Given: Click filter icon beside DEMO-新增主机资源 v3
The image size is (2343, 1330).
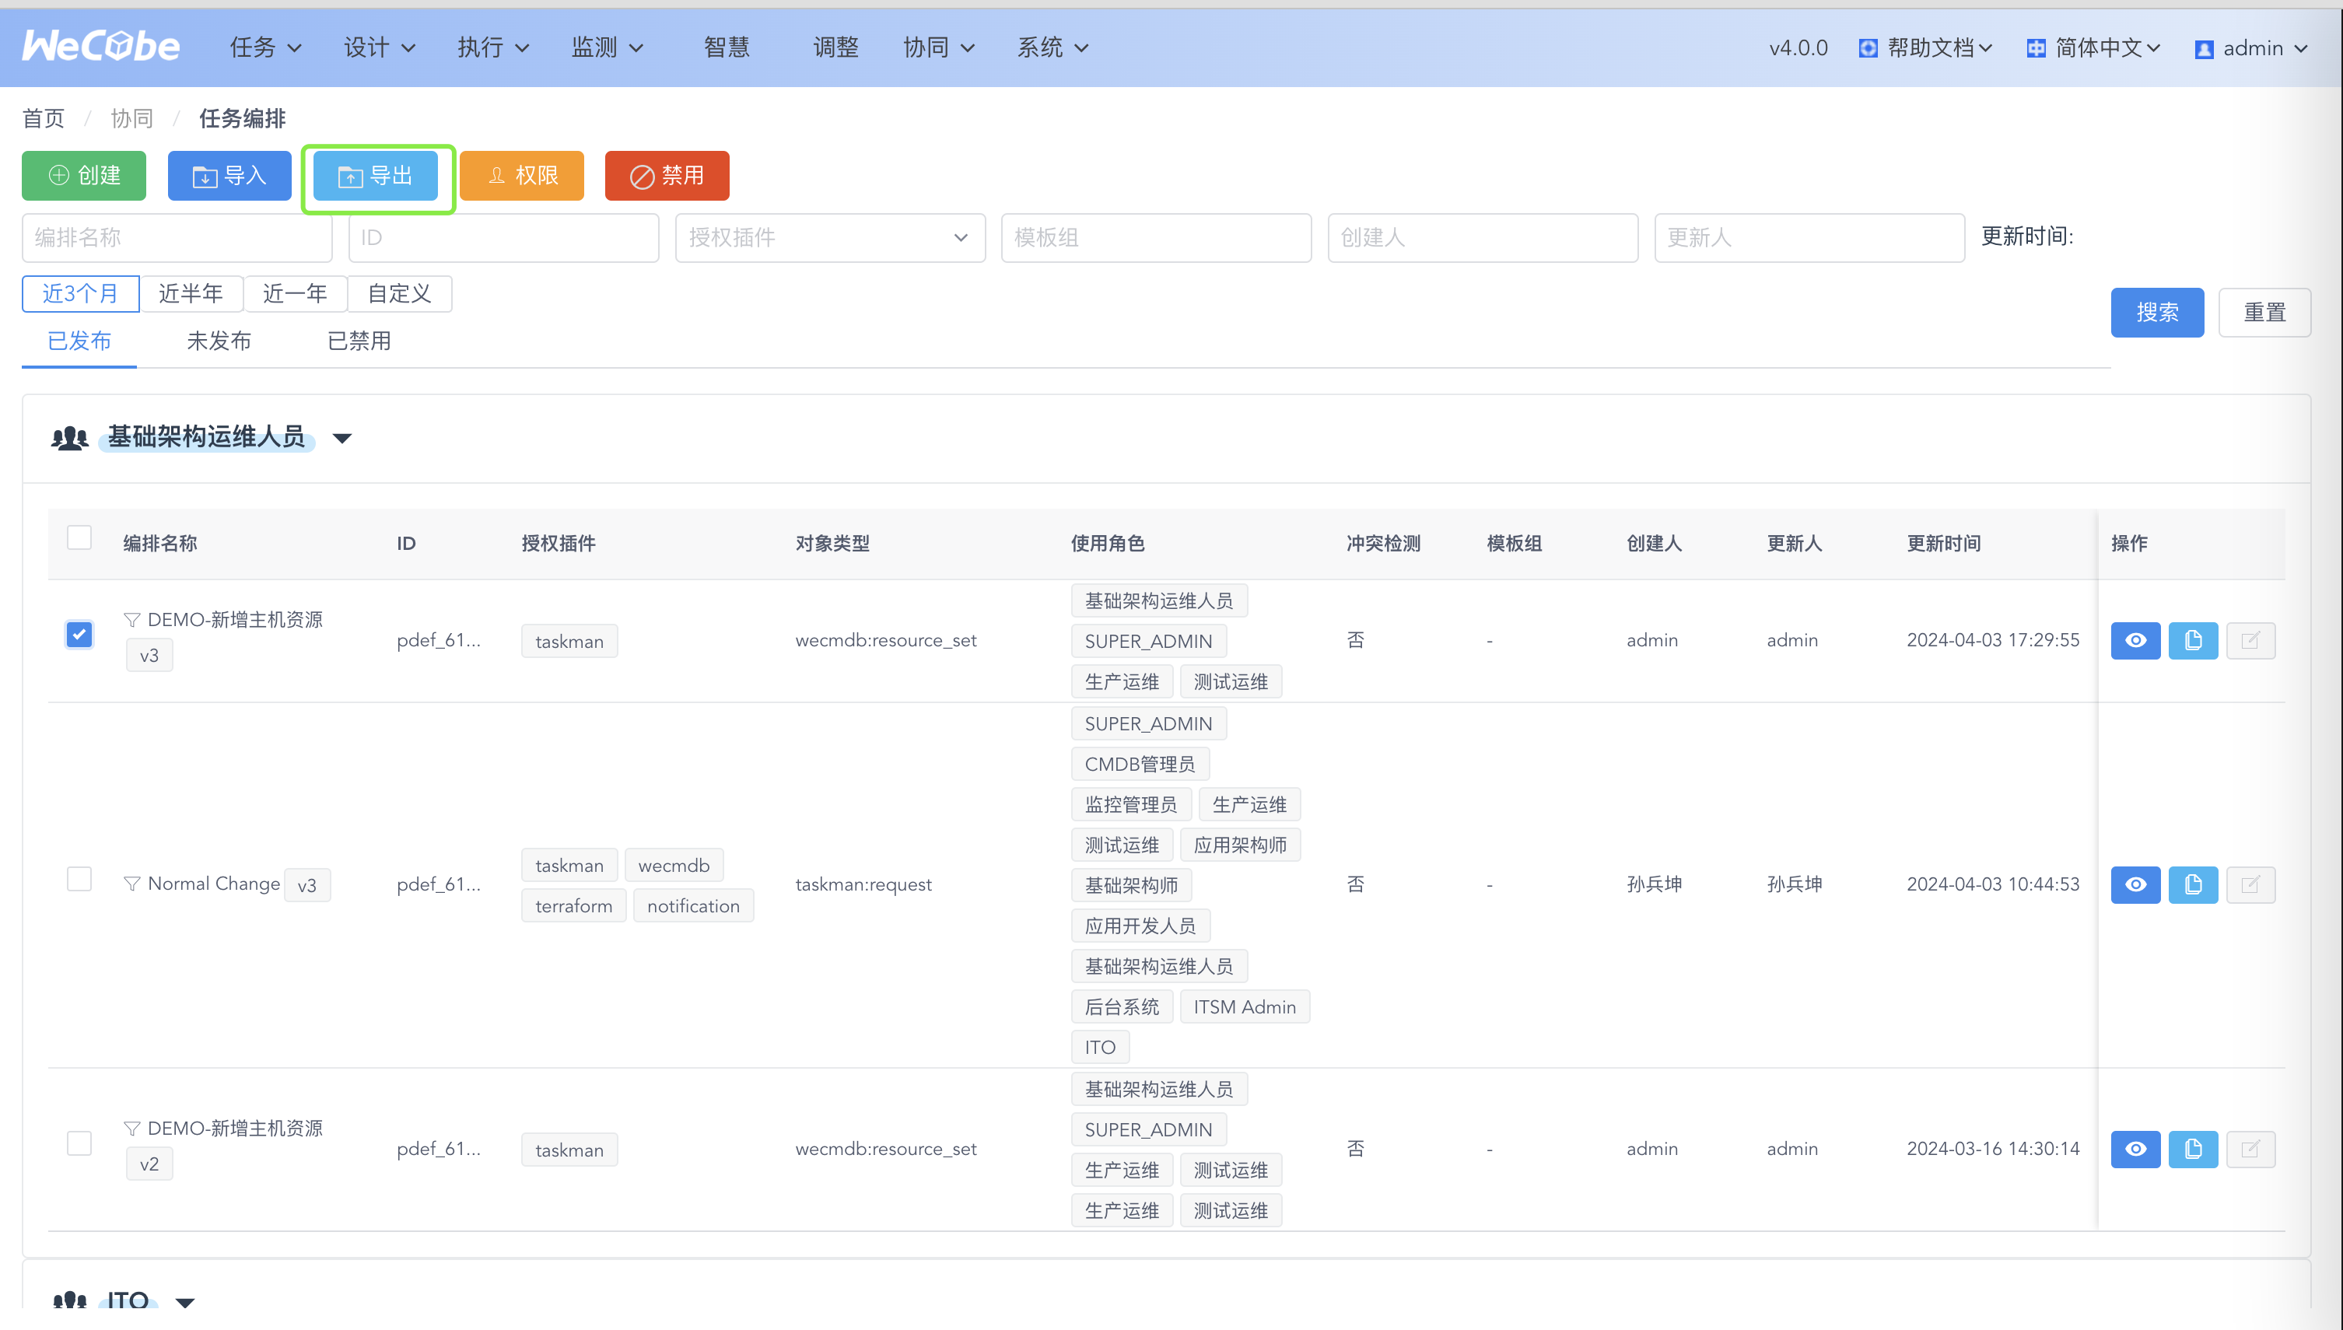Looking at the screenshot, I should point(131,620).
